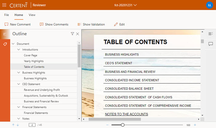The height and width of the screenshot is (128, 216).
Task: Click the Edit button label
Action: 122,24
